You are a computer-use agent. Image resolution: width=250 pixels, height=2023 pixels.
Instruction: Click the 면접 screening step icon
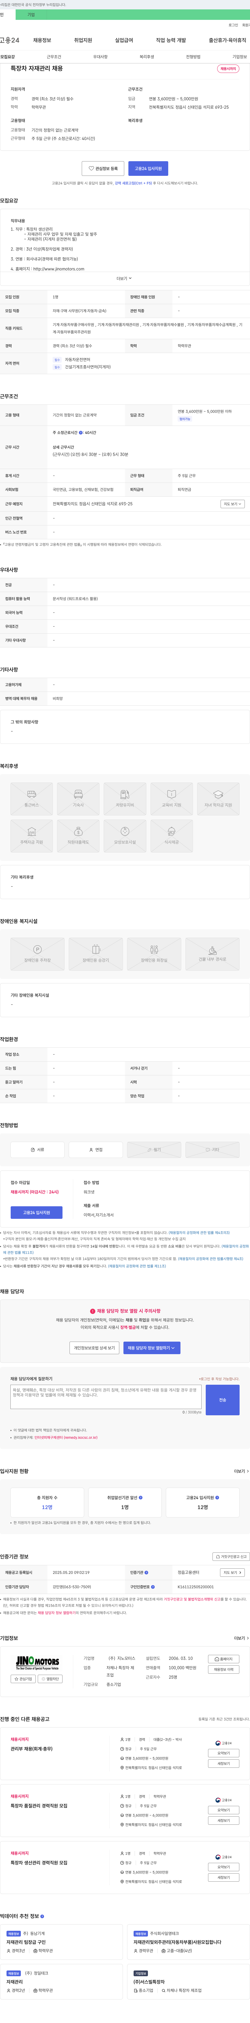pyautogui.click(x=96, y=1150)
